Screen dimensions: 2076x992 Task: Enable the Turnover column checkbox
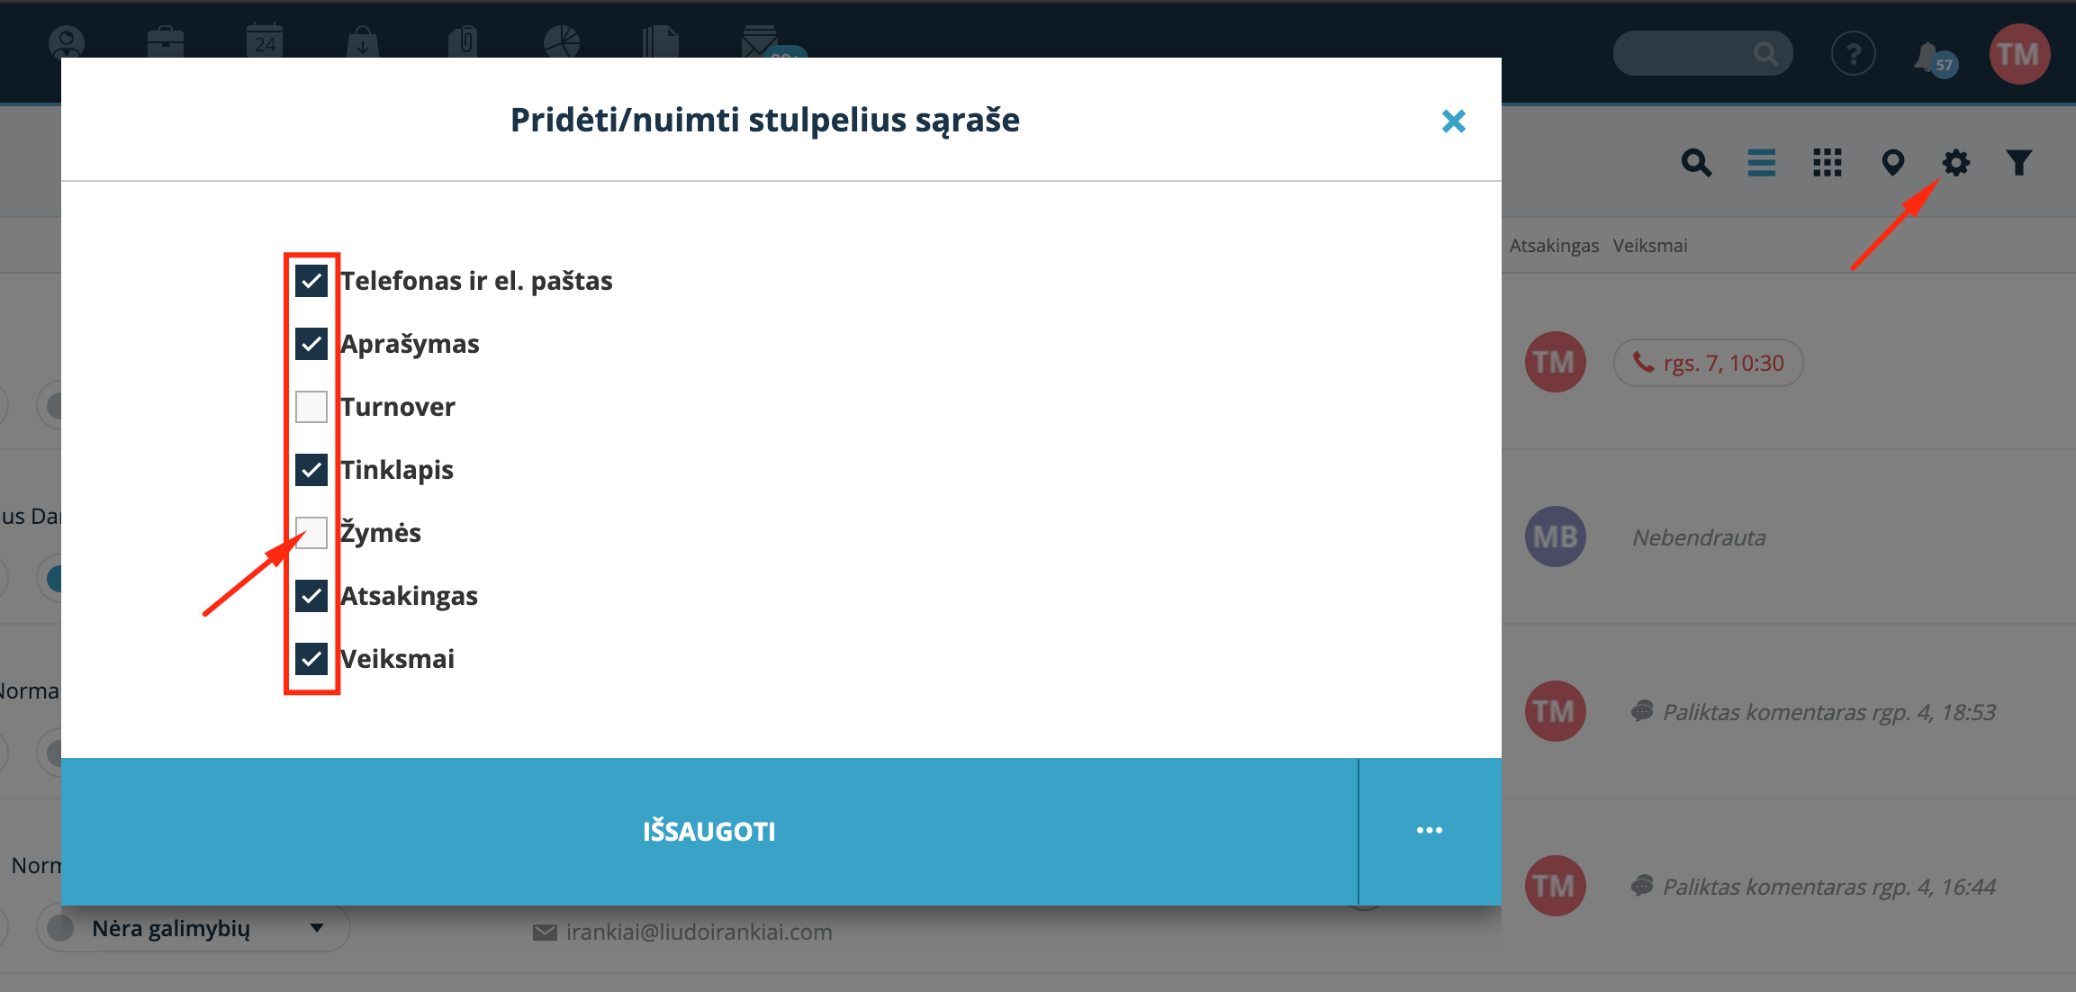[x=311, y=407]
